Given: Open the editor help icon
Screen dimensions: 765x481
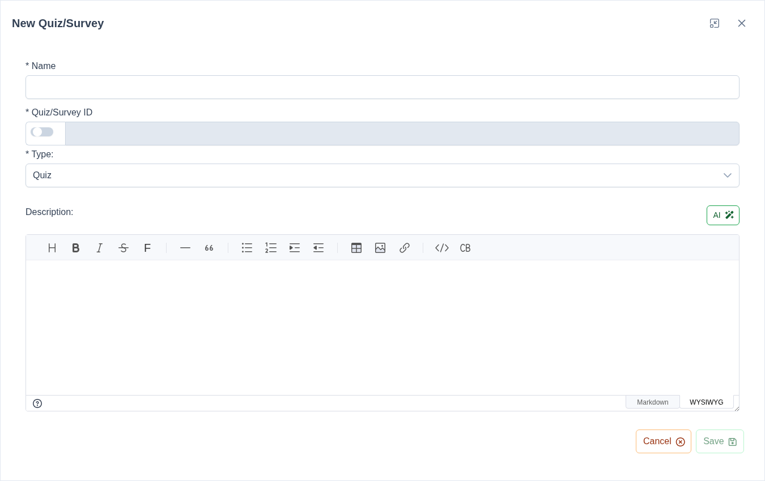Looking at the screenshot, I should 37,403.
